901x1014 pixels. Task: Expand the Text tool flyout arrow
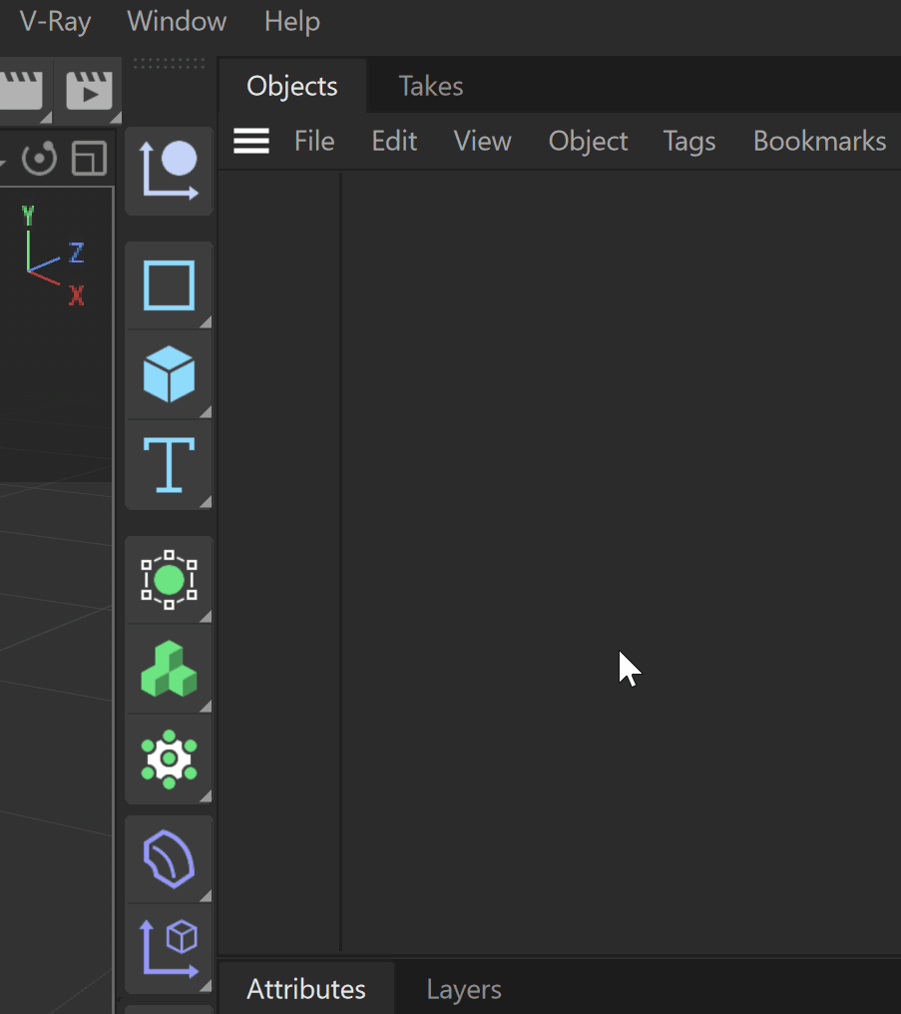point(206,502)
